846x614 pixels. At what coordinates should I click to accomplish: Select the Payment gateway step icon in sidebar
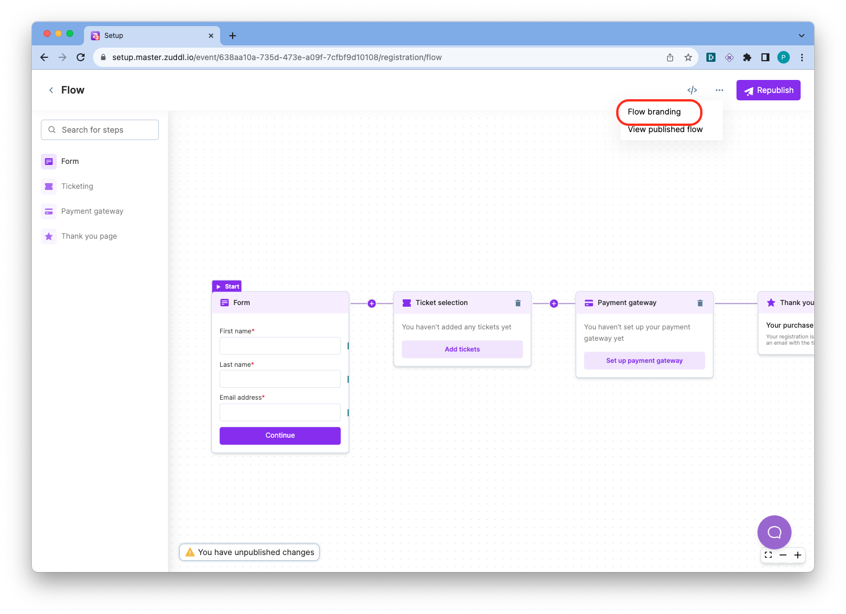49,211
